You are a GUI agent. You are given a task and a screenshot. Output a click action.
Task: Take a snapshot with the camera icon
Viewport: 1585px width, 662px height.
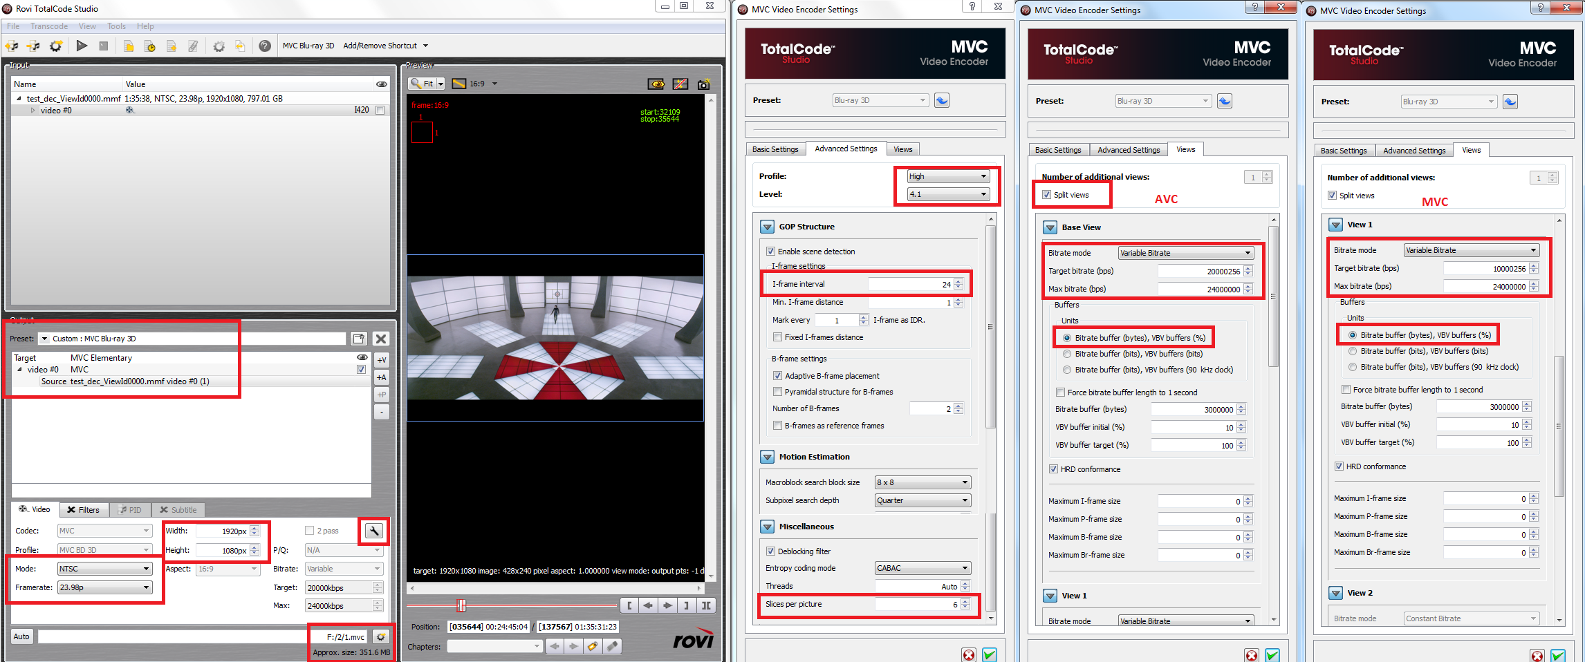click(703, 84)
